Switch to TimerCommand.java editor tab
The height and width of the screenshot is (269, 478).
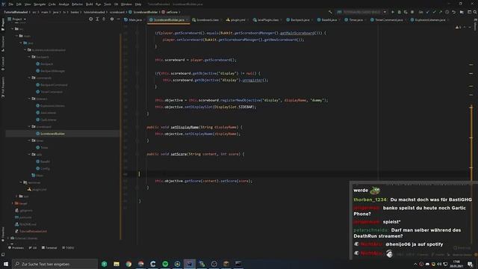click(387, 20)
